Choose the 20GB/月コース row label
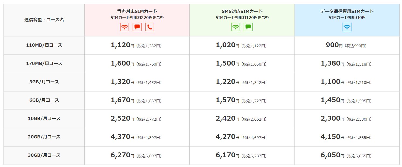Viewport: 402px width, 167px height. (x=44, y=137)
